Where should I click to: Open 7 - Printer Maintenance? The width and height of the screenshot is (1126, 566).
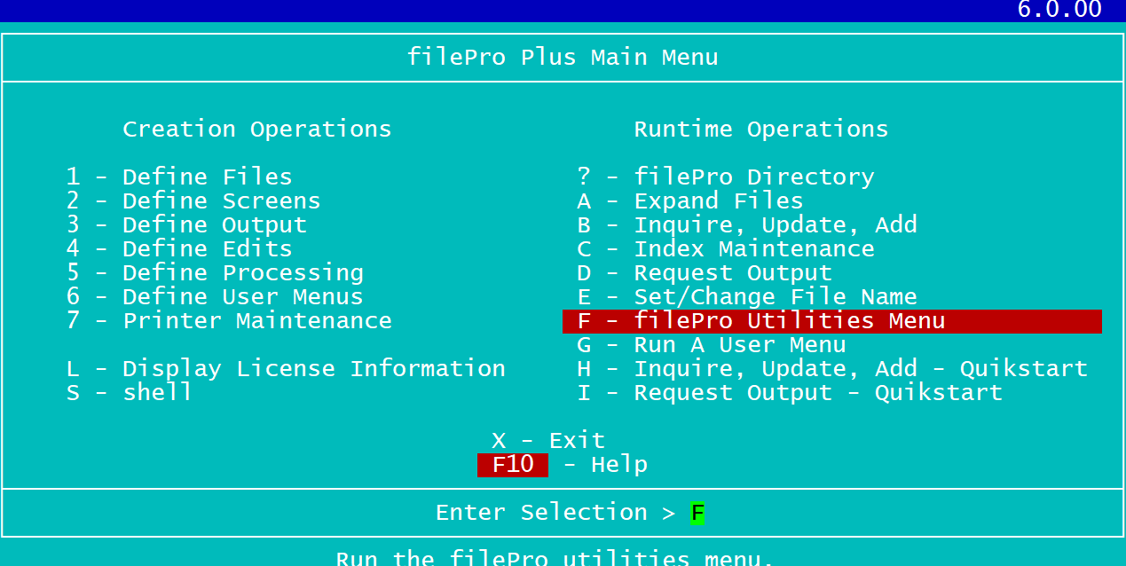[229, 320]
